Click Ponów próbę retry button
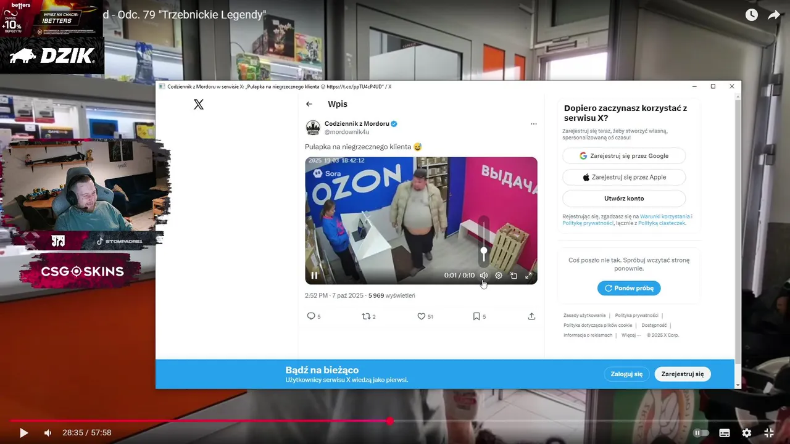The width and height of the screenshot is (790, 444). coord(629,288)
